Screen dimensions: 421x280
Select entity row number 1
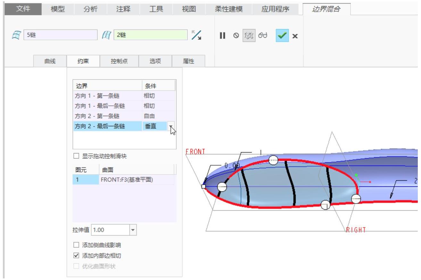(86, 180)
